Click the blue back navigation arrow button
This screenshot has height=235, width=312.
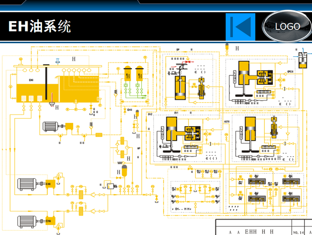pos(240,27)
